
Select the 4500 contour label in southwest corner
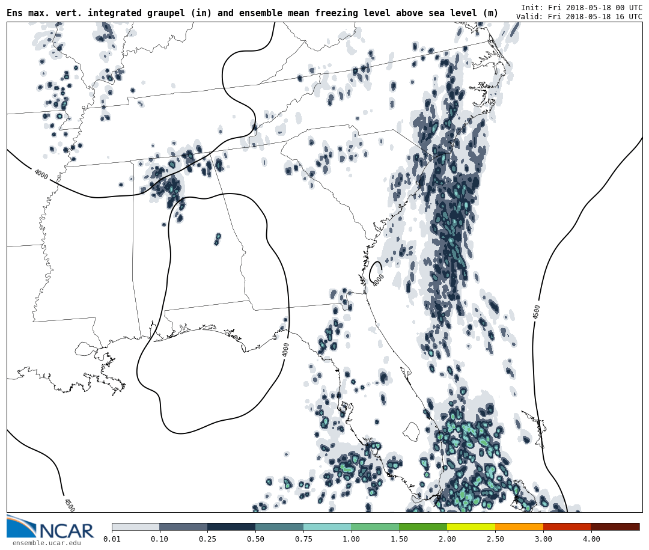[x=69, y=505]
